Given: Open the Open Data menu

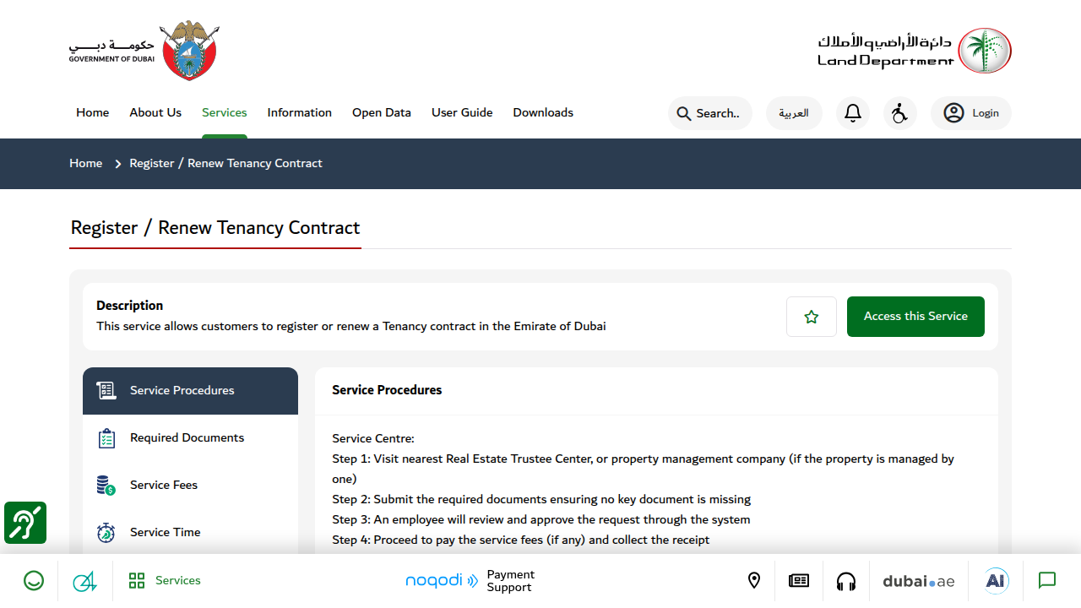Looking at the screenshot, I should (382, 112).
